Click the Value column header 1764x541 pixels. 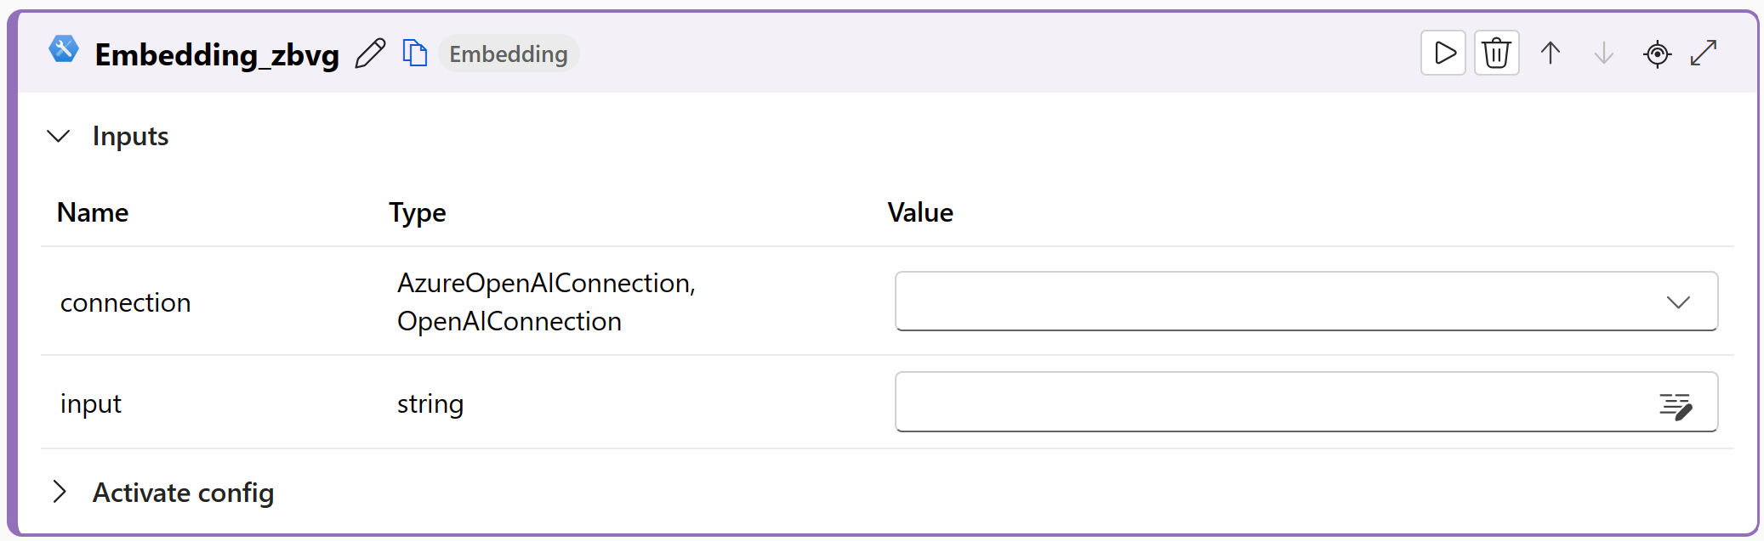tap(920, 212)
